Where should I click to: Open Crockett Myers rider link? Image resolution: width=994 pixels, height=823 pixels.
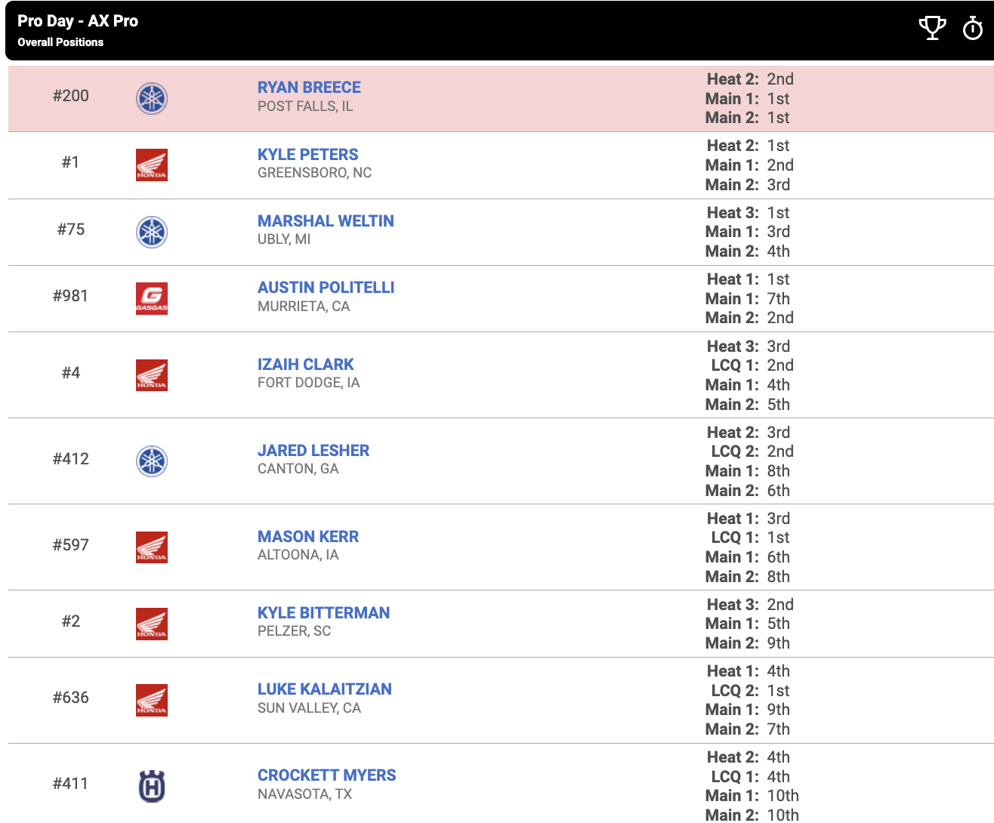click(326, 775)
